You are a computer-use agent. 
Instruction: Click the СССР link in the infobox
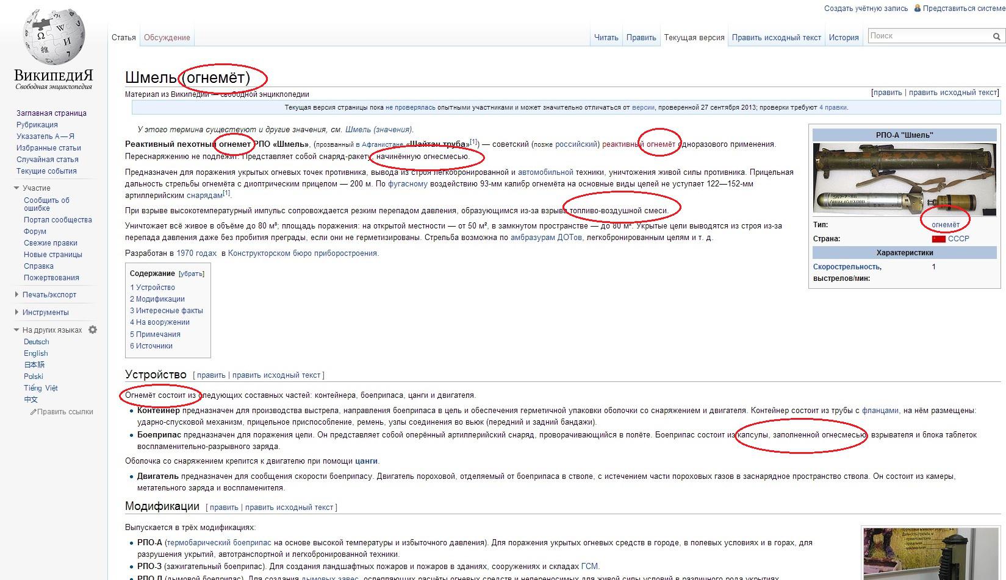tap(958, 239)
